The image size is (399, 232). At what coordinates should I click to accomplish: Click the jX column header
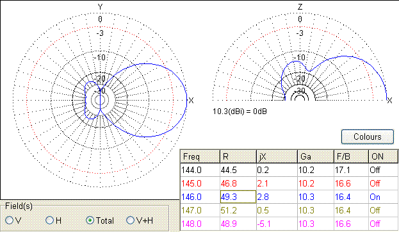tap(277, 156)
